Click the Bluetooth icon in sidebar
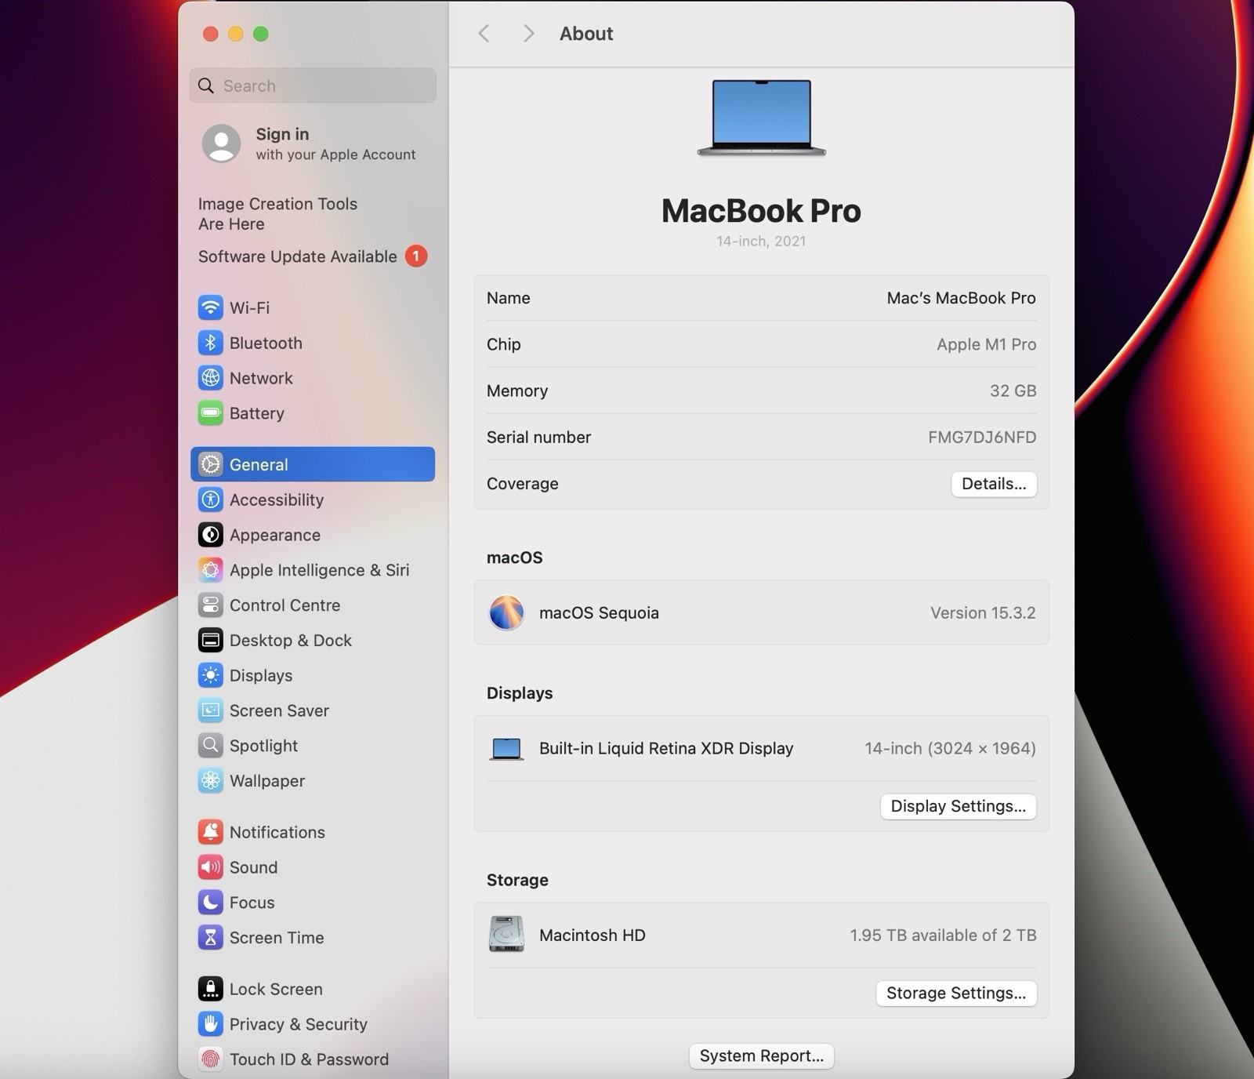Image resolution: width=1254 pixels, height=1079 pixels. tap(210, 343)
